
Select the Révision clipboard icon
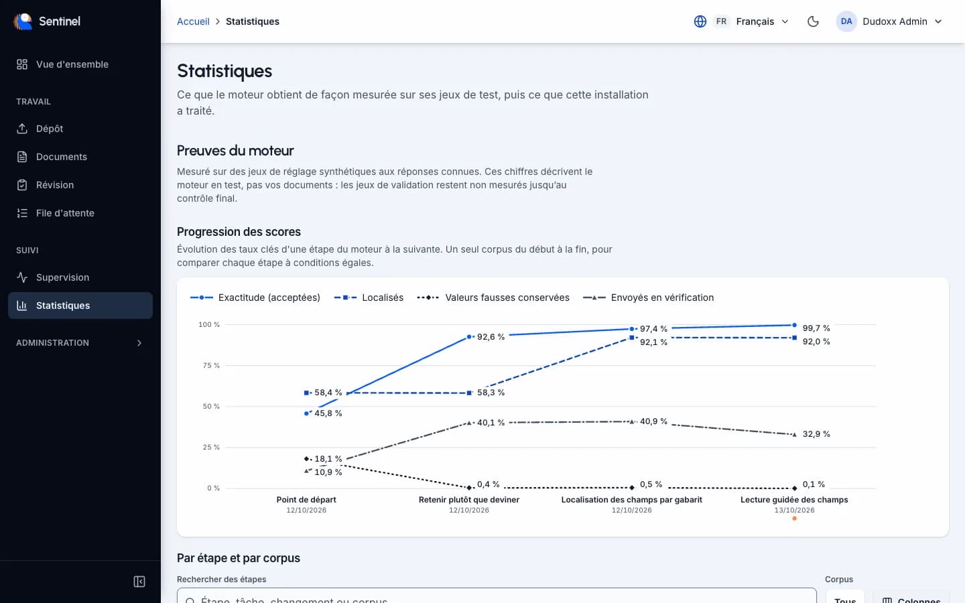coord(22,185)
